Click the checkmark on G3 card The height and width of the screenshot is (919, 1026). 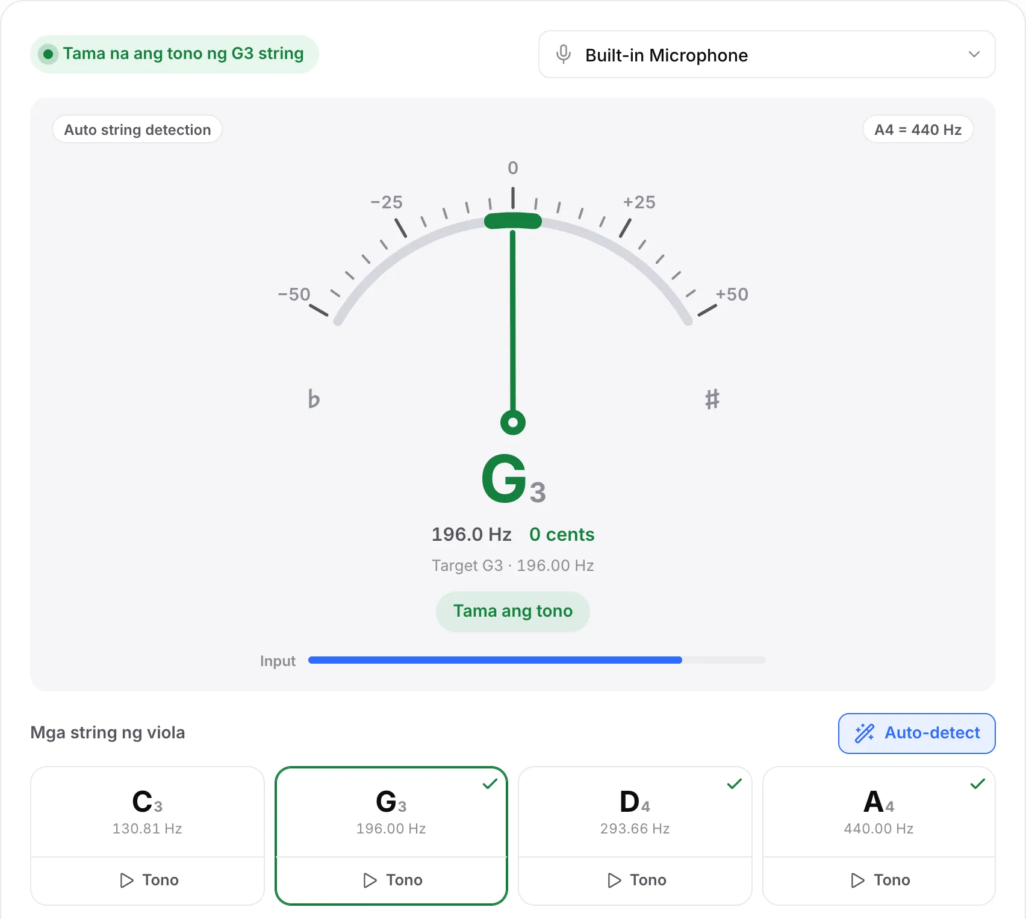490,783
